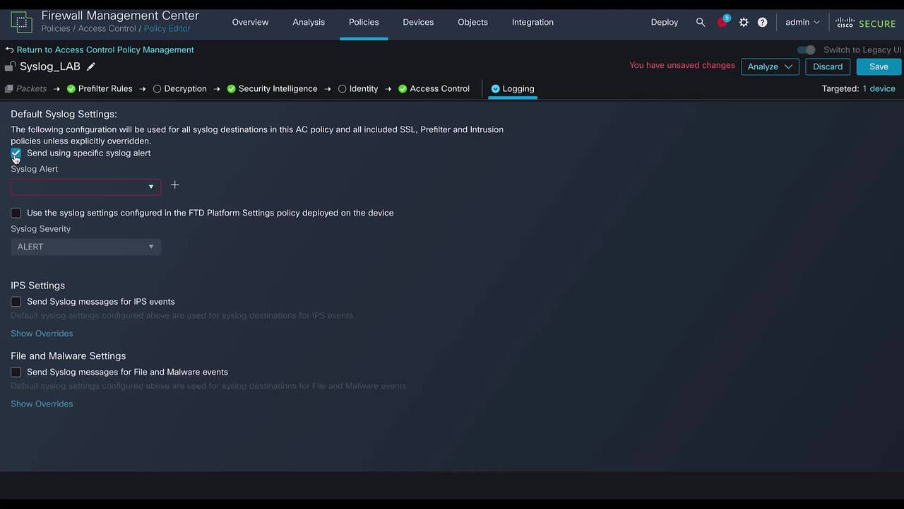Return to Access Control Policy Management
This screenshot has width=904, height=509.
pos(105,49)
